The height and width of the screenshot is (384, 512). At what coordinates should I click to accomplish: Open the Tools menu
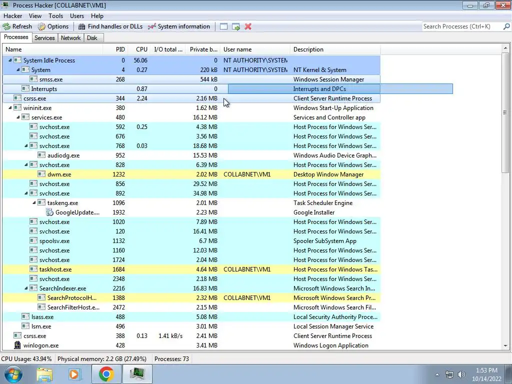[x=55, y=15]
